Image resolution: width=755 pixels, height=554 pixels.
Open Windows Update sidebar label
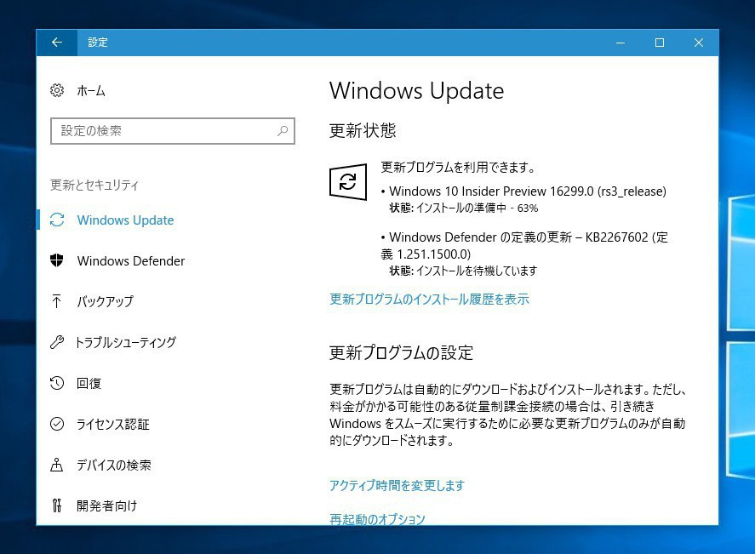pos(126,220)
